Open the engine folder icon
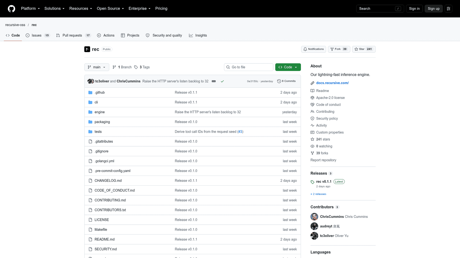460x258 pixels. 90,112
